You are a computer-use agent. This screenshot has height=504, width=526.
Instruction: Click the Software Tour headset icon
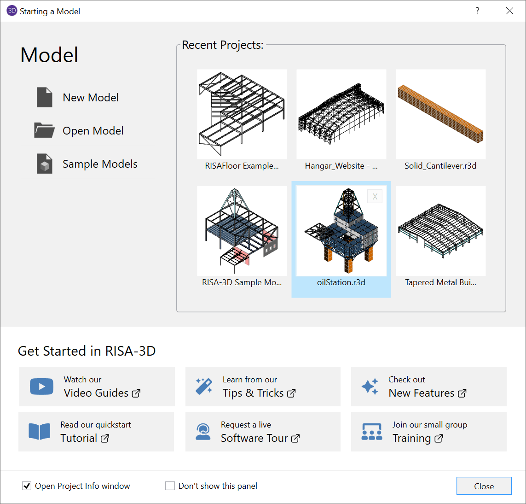pos(203,432)
